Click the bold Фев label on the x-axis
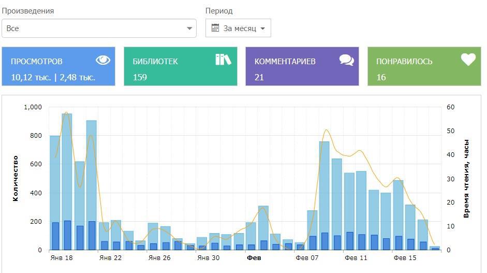Screen dimensions: 487x273 tap(254, 257)
